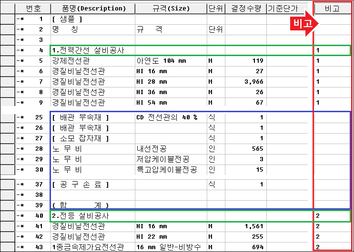Click the size cell 'HI 54 mm'
Image resolution: width=354 pixels, height=252 pixels.
pyautogui.click(x=171, y=102)
